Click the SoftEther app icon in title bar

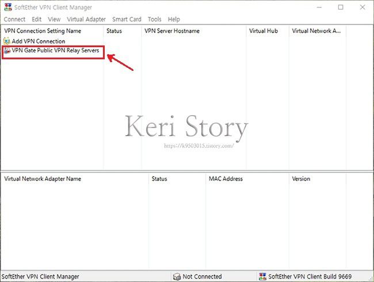(x=8, y=7)
